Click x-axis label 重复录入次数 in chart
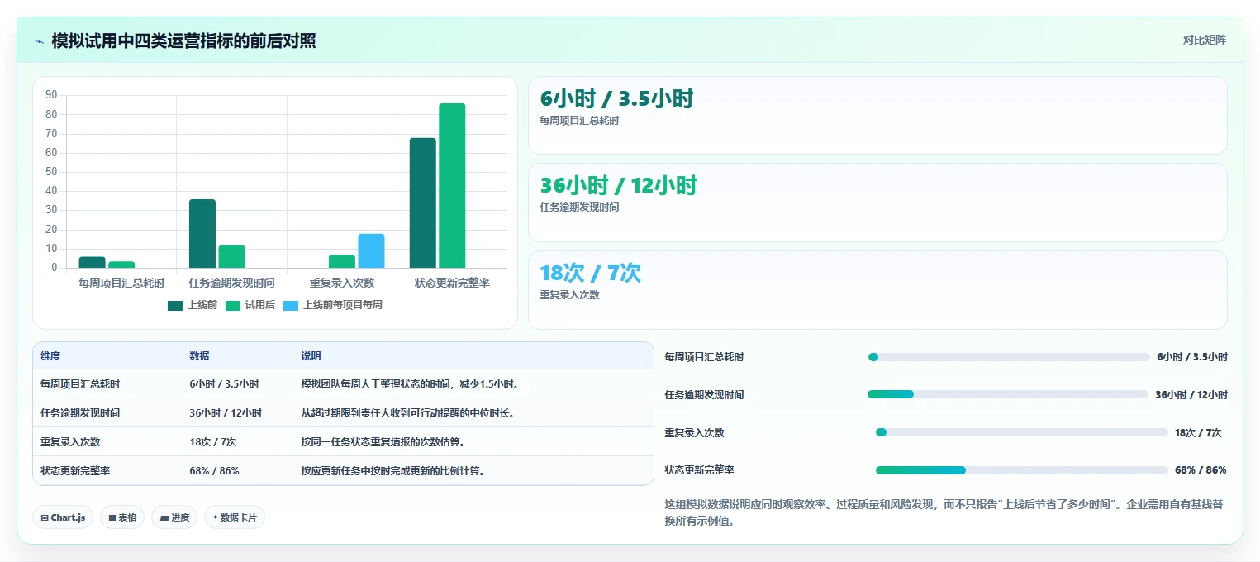The width and height of the screenshot is (1260, 562). [342, 283]
